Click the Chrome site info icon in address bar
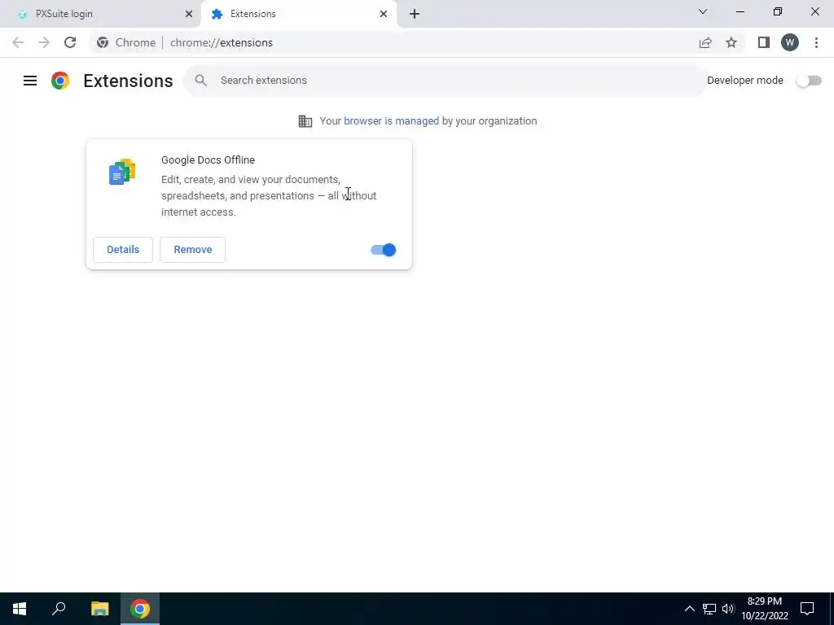This screenshot has height=625, width=834. pyautogui.click(x=103, y=42)
